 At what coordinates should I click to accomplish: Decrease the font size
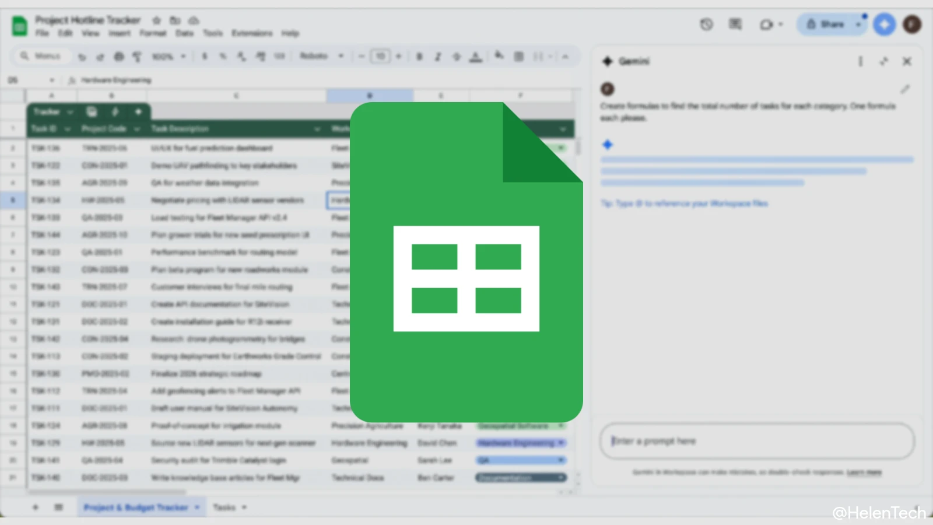tap(362, 57)
